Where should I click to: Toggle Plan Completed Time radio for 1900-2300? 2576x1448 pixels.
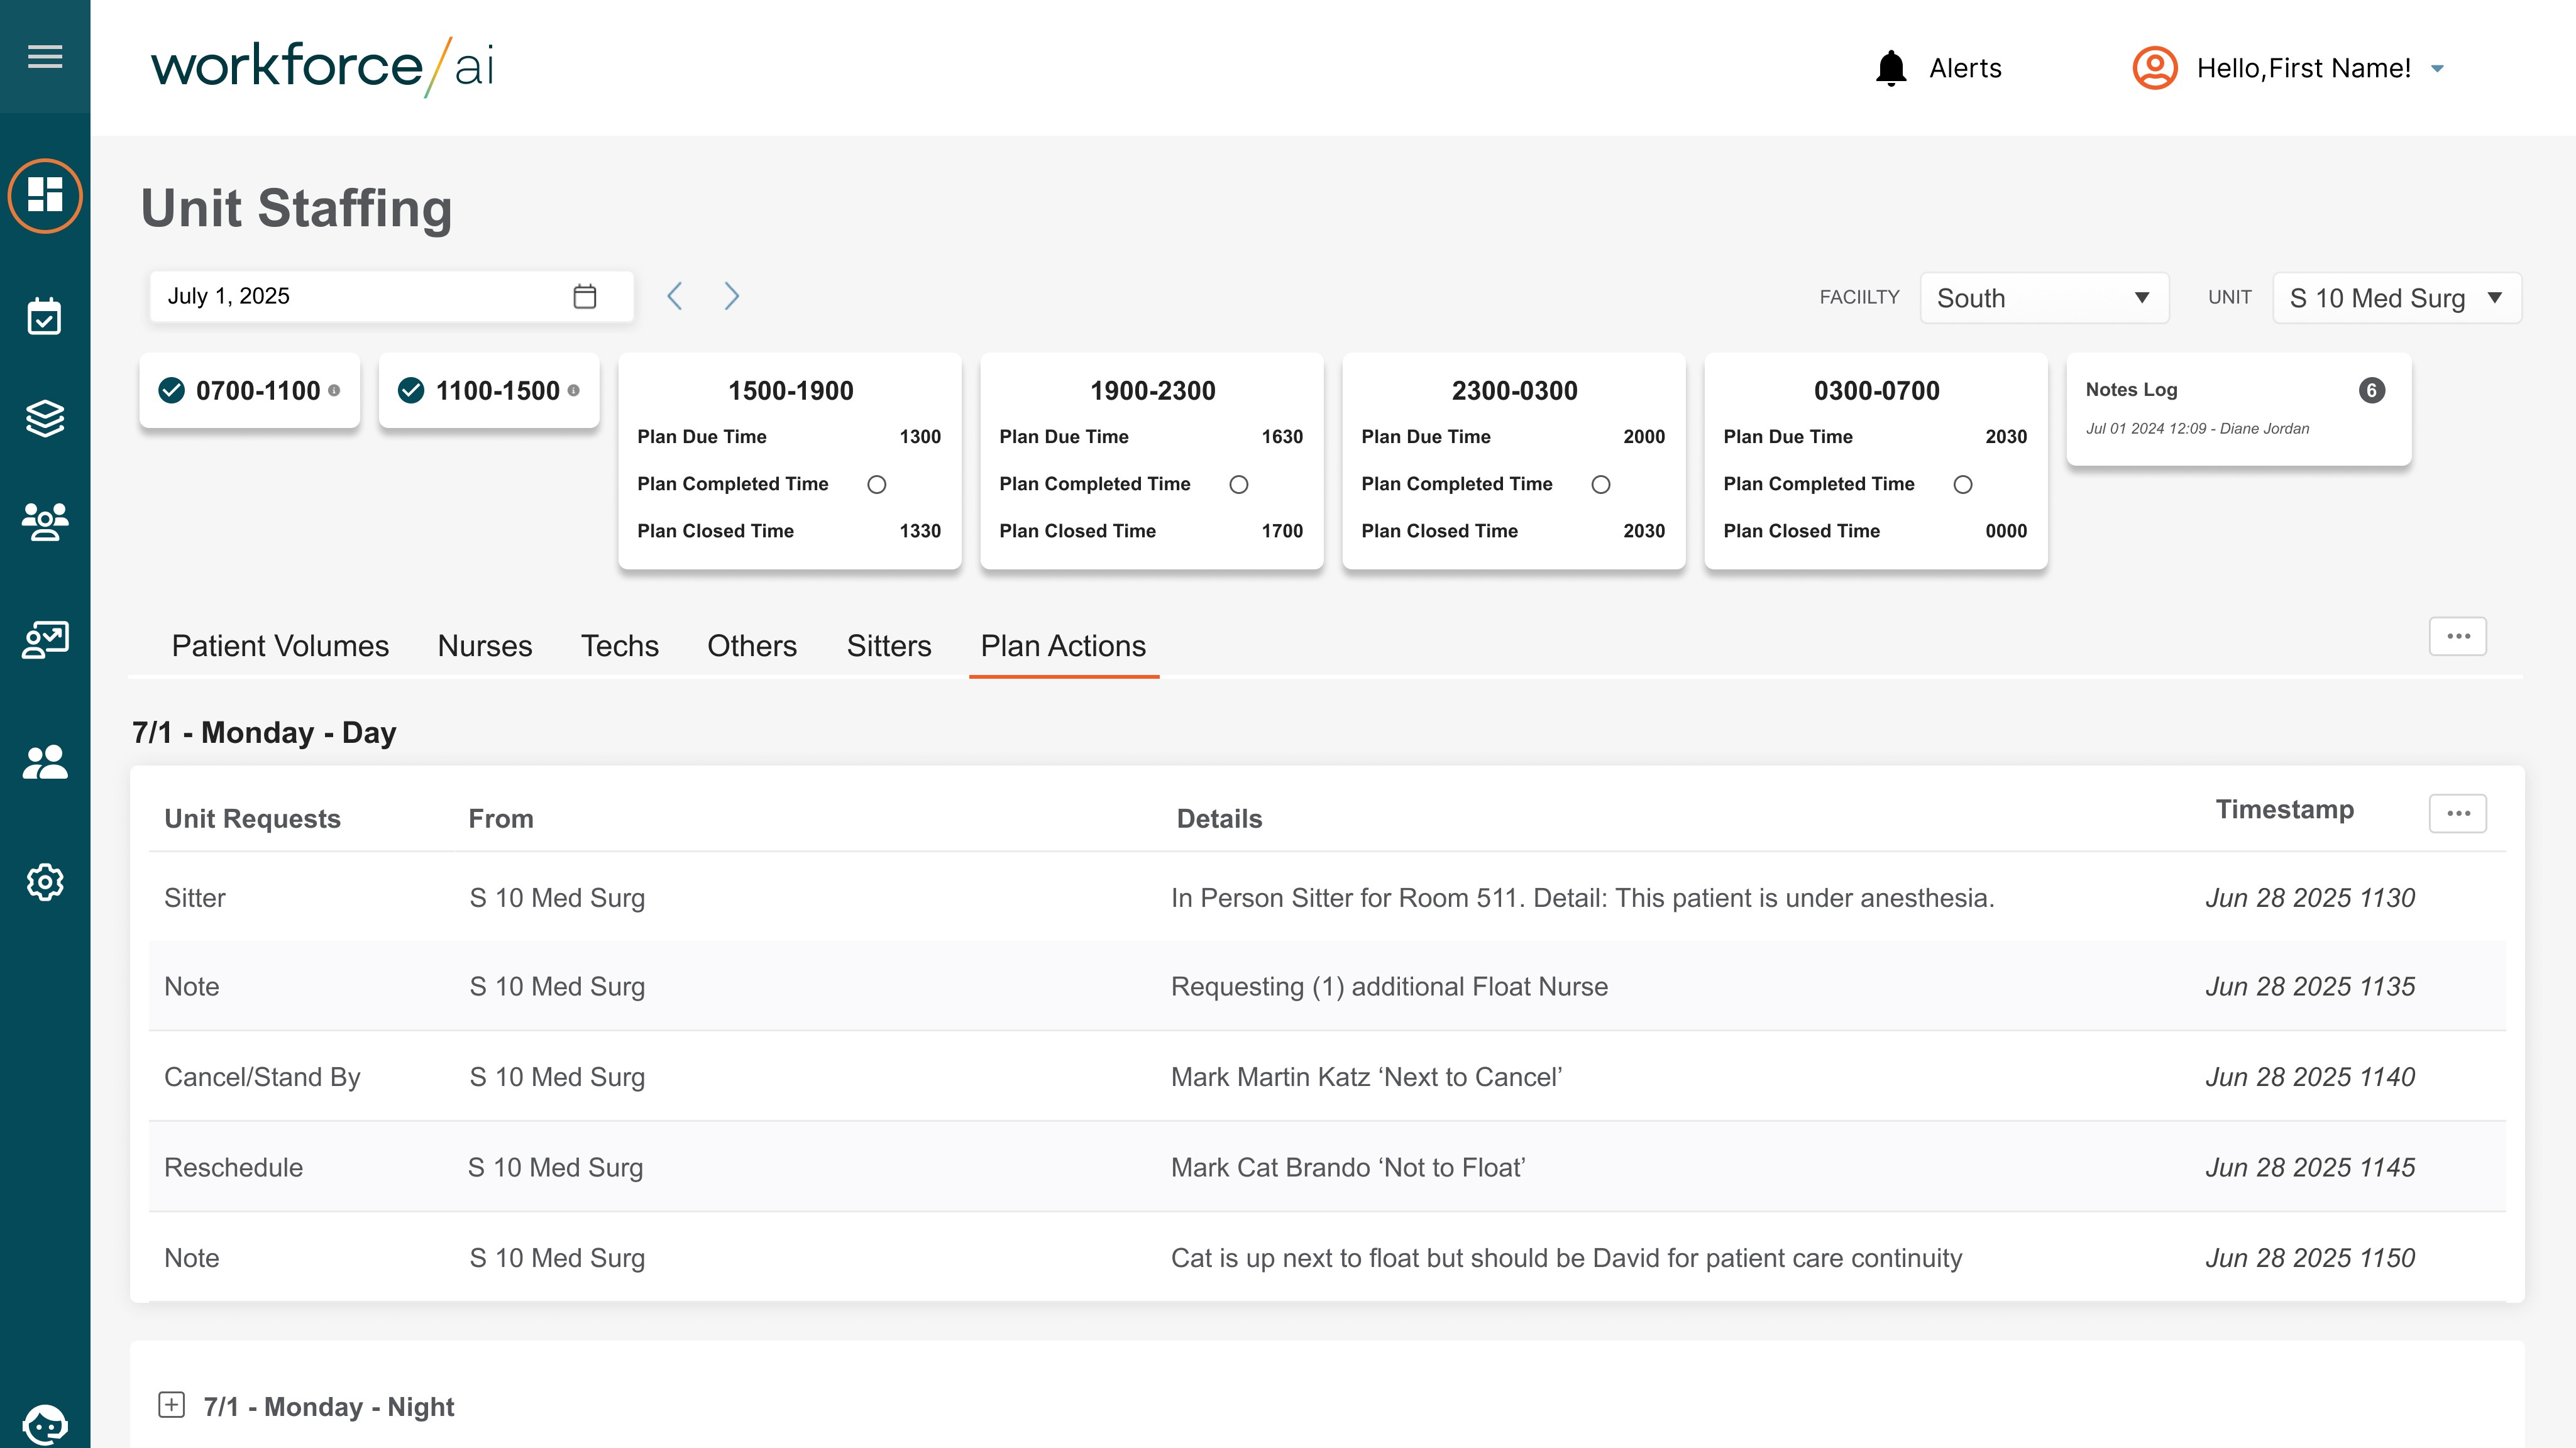1239,485
